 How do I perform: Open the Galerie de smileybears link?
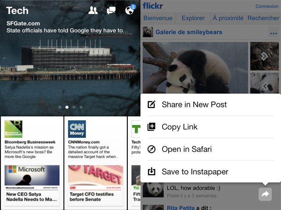(189, 32)
